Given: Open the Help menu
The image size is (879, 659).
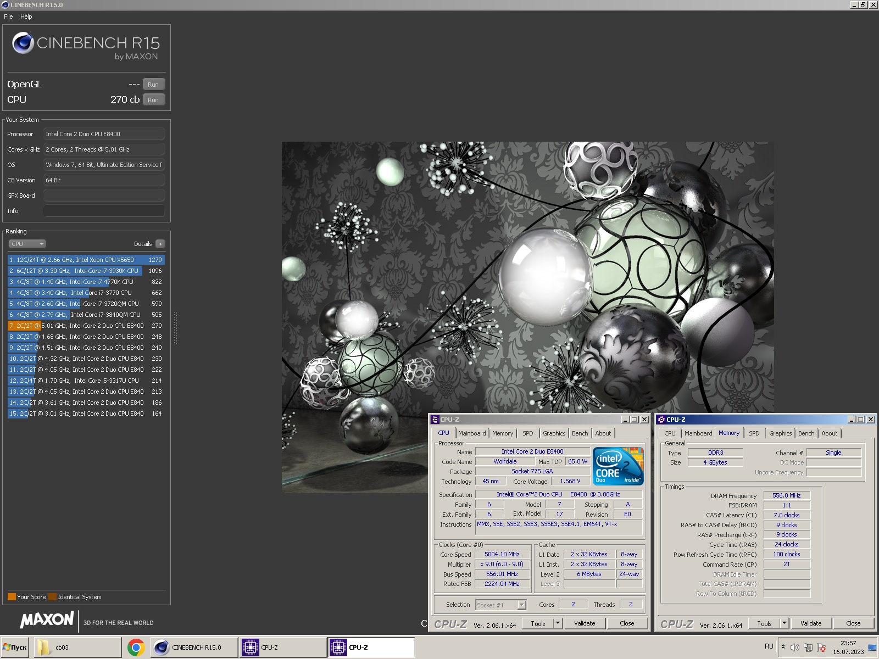Looking at the screenshot, I should click(26, 16).
